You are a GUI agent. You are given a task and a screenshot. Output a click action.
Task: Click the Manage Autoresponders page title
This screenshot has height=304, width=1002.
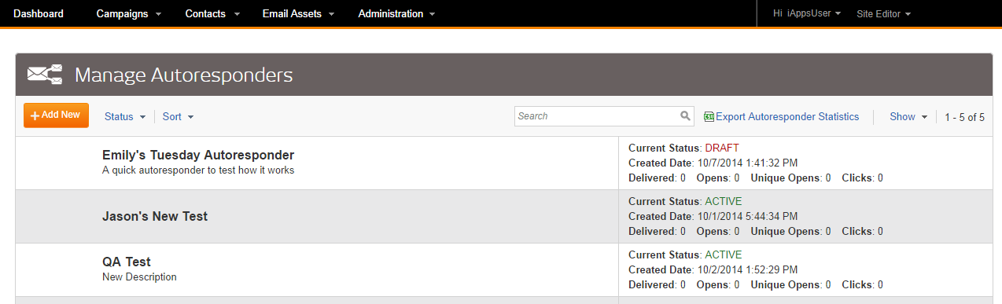pyautogui.click(x=183, y=75)
